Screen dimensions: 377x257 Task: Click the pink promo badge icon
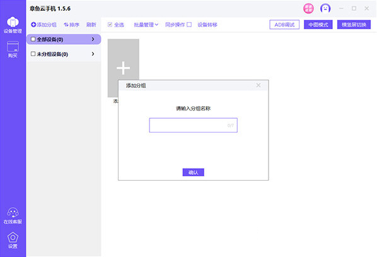click(308, 8)
